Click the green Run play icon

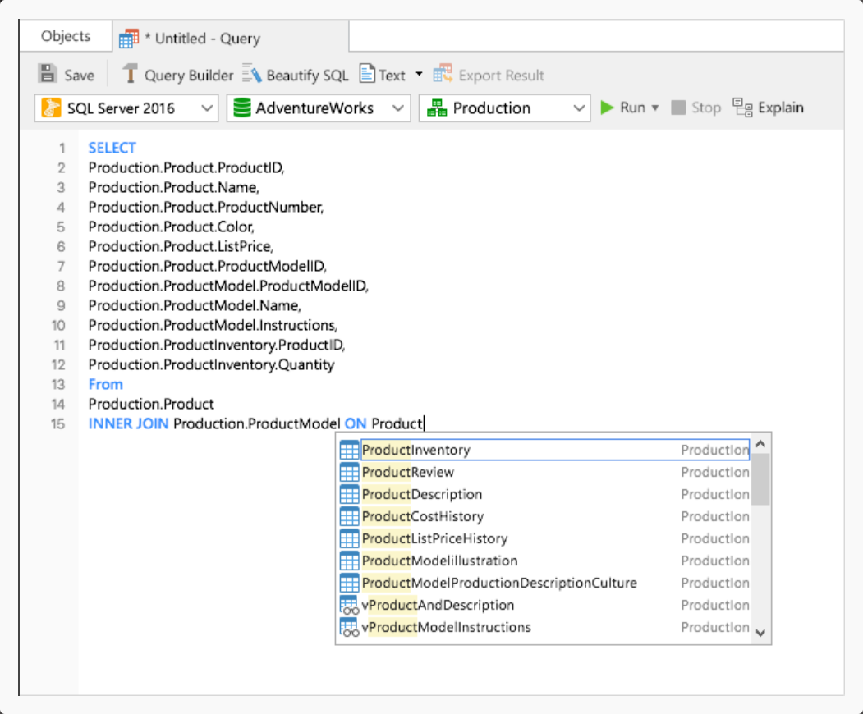point(607,108)
